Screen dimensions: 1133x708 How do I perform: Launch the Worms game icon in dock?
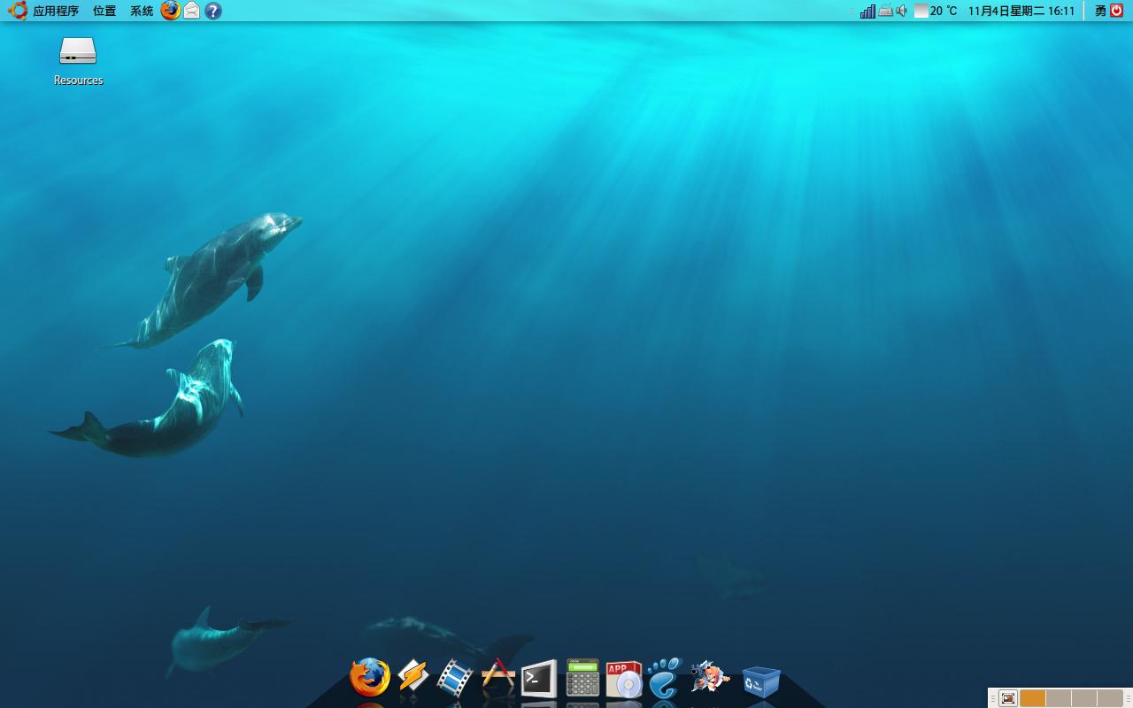(x=710, y=676)
